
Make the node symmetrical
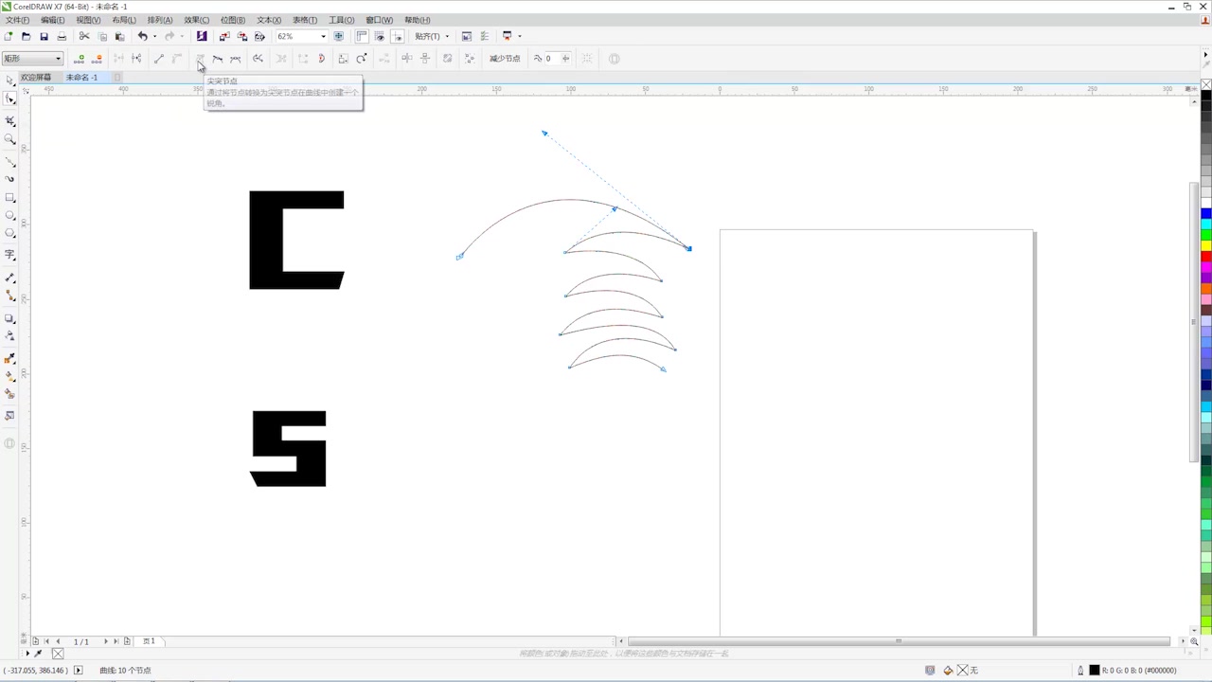(236, 59)
